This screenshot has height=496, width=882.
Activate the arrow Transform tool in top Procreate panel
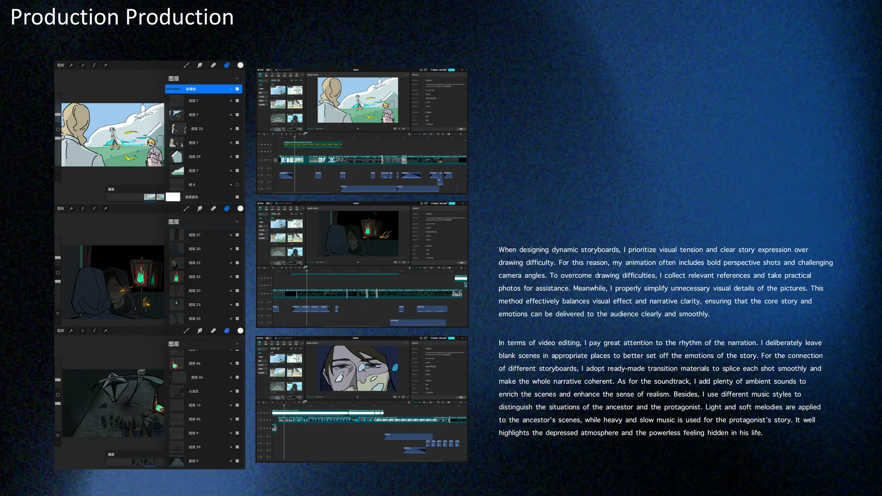(x=106, y=65)
